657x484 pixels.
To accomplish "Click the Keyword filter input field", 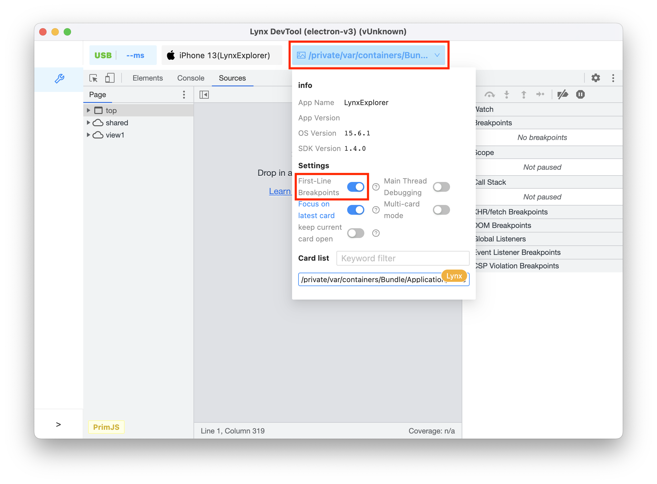I will pos(404,257).
